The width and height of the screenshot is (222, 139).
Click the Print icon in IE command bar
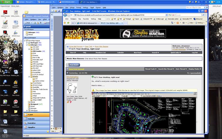click(183, 23)
